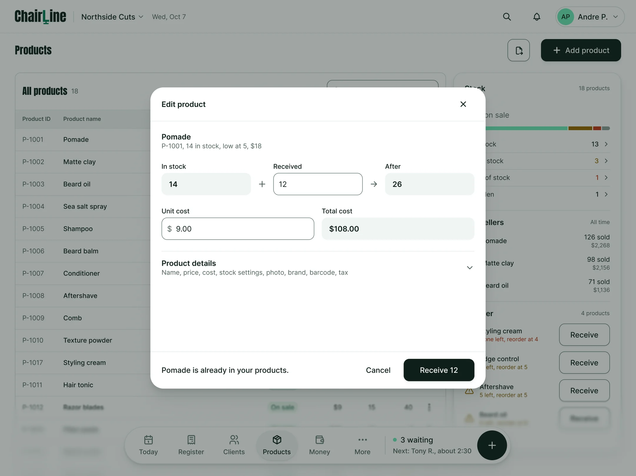The height and width of the screenshot is (476, 636).
Task: Click the Receive 12 button
Action: [x=439, y=370]
